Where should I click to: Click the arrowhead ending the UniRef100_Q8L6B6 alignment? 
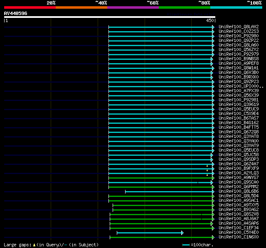[x=213, y=192]
